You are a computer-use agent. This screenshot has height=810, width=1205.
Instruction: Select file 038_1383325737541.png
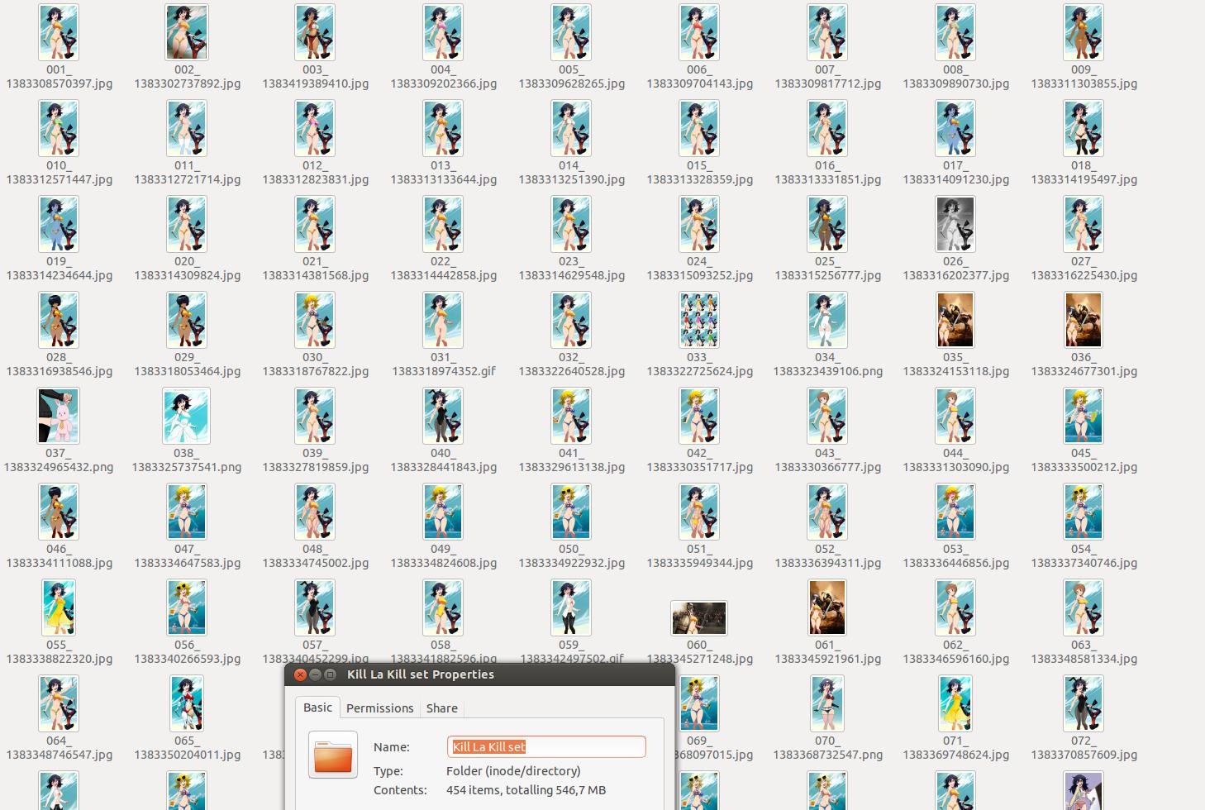(187, 416)
